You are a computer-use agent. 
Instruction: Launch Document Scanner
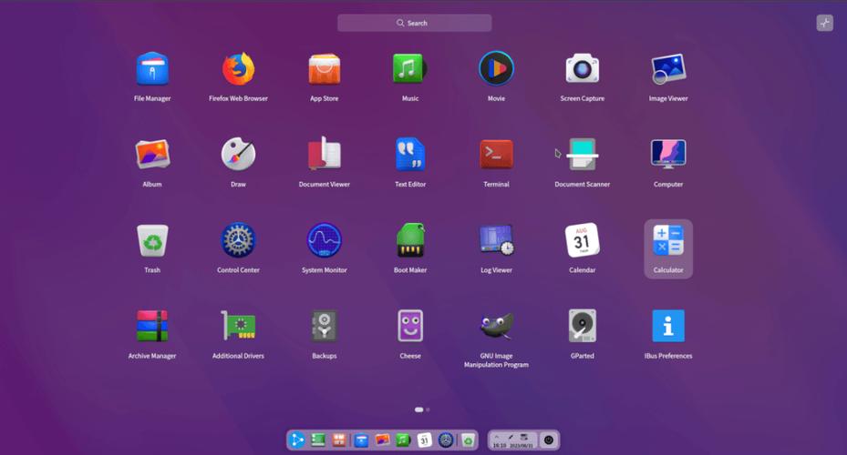[583, 154]
